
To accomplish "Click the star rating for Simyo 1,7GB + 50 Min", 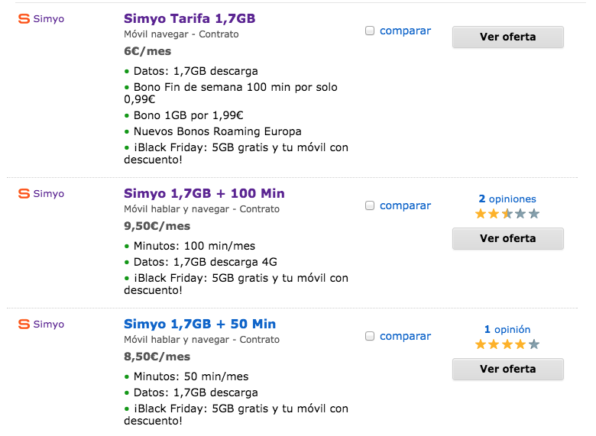I will pos(507,344).
